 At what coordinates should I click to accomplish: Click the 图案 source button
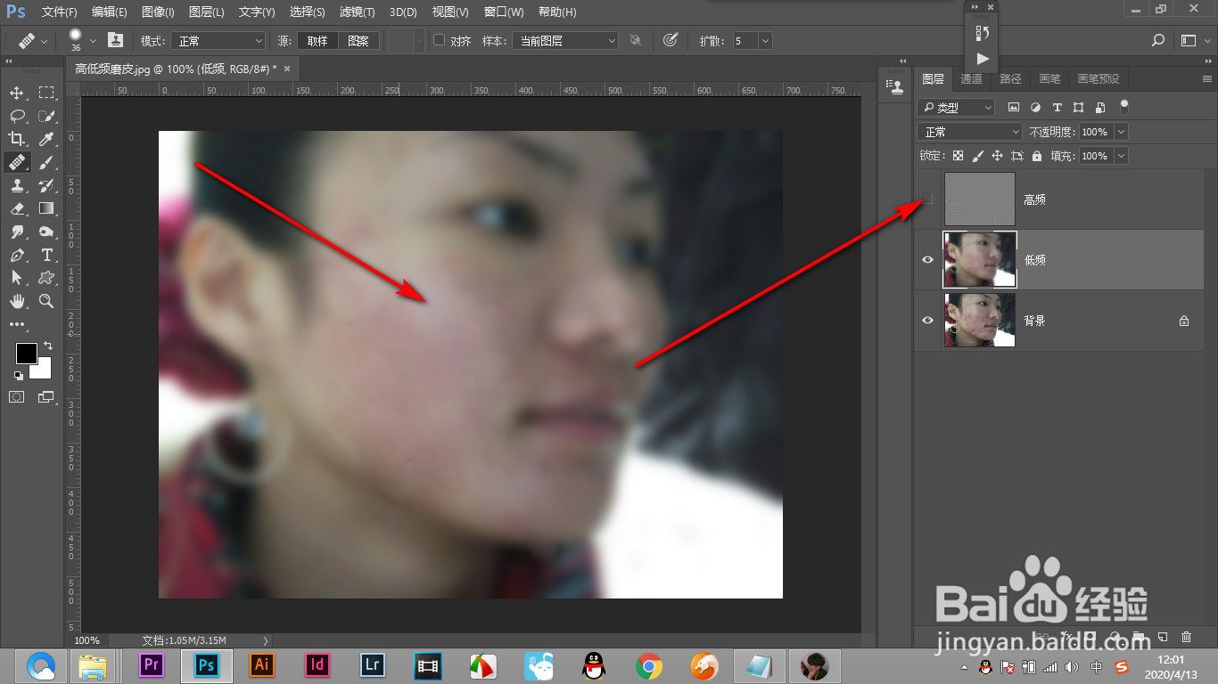pyautogui.click(x=359, y=40)
